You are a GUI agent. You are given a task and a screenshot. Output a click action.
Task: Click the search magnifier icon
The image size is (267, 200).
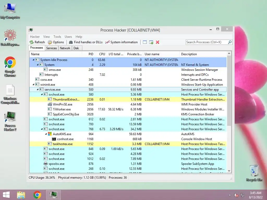(x=230, y=42)
